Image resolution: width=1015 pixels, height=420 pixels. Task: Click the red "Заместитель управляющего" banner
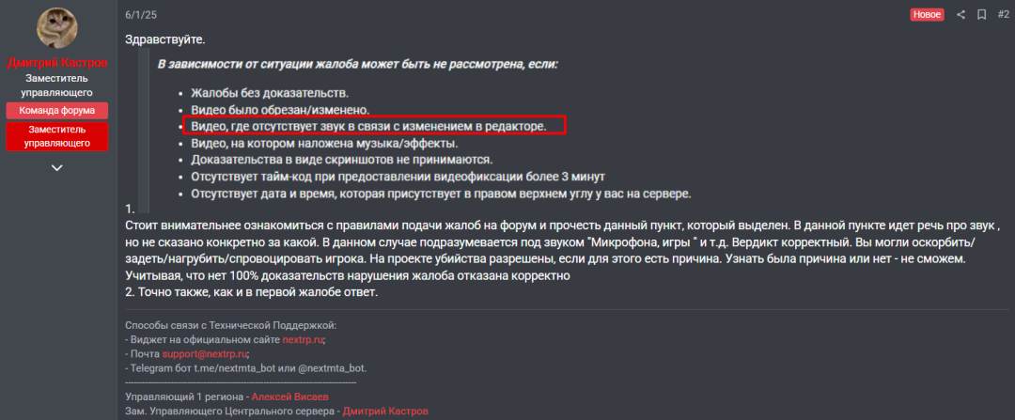[x=56, y=136]
